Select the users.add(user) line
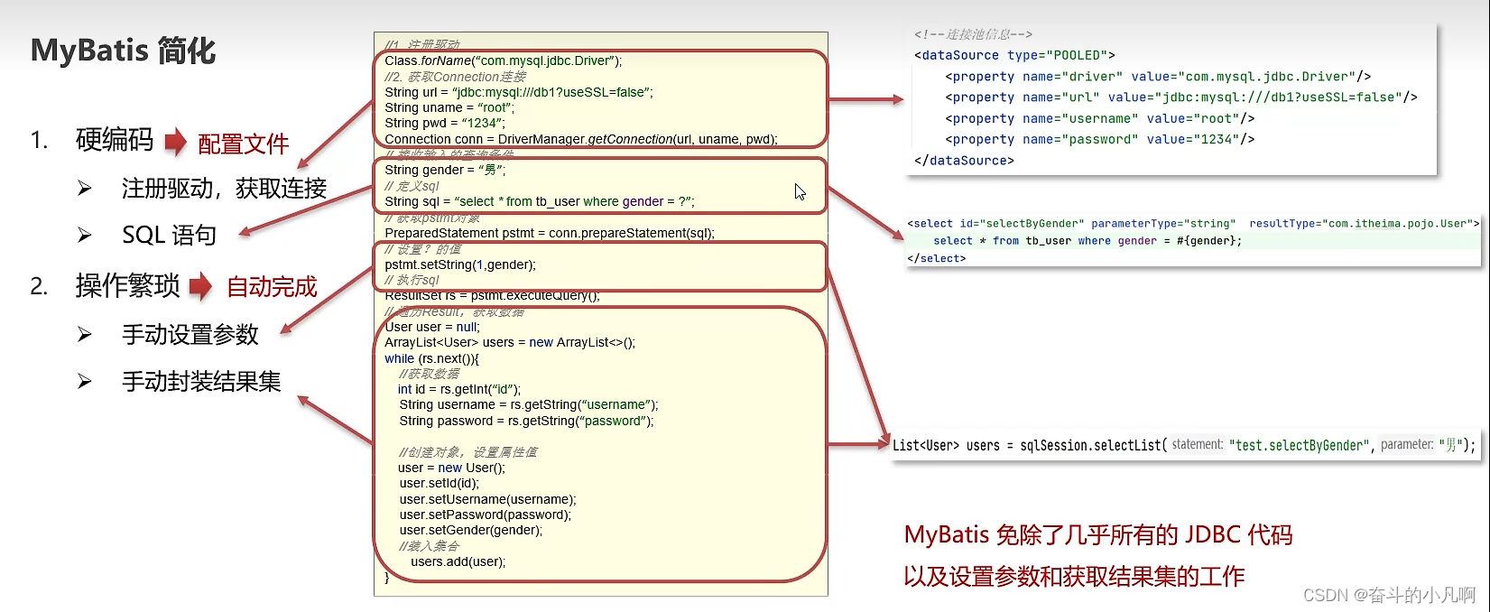The height and width of the screenshot is (612, 1490). [x=458, y=561]
